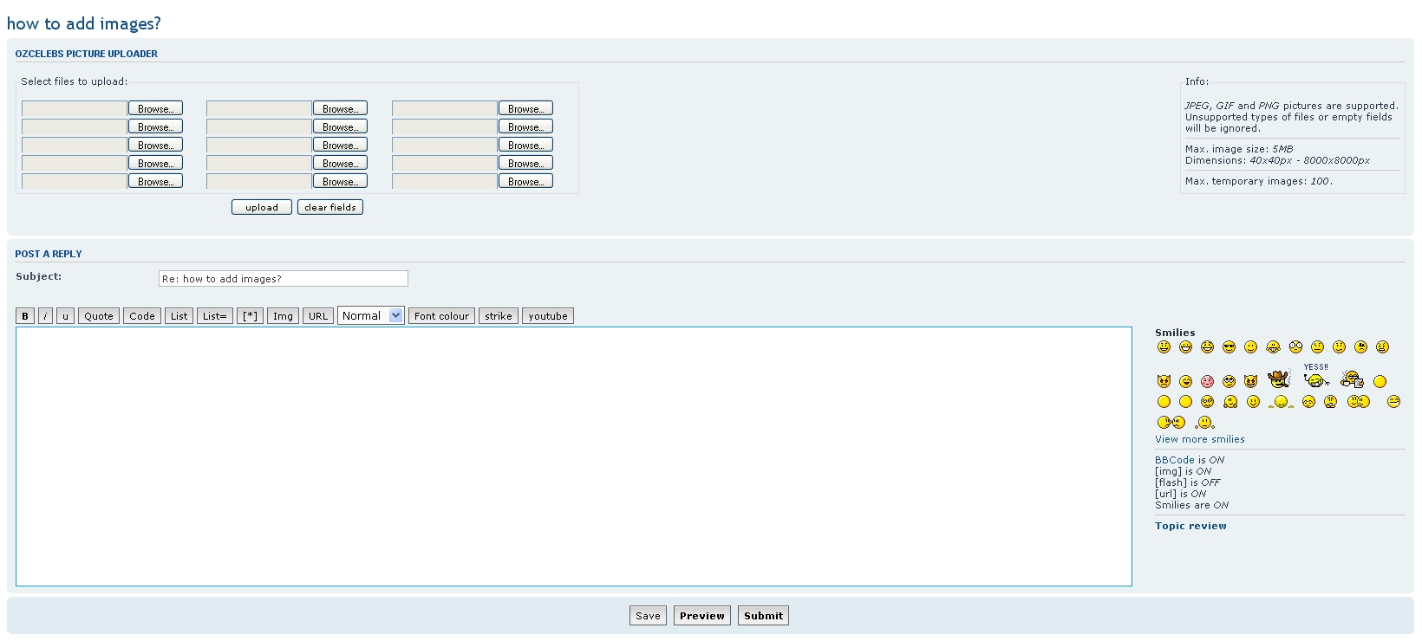
Task: Insert the wide-eyed shocked smiley
Action: point(1295,346)
